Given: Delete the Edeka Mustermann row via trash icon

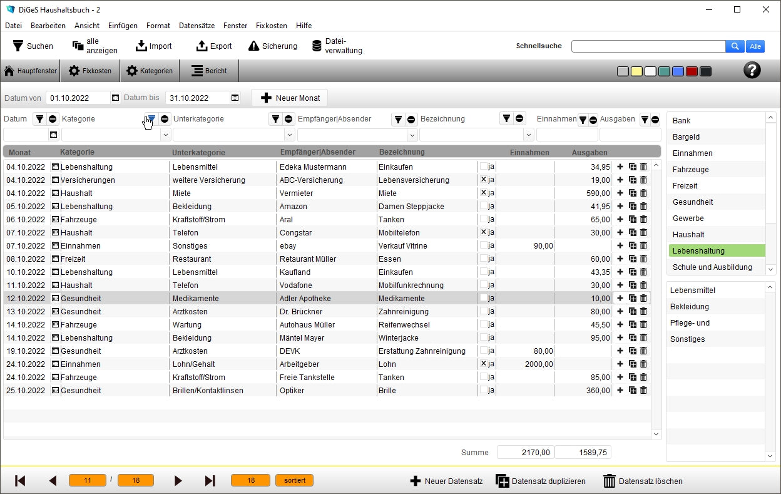Looking at the screenshot, I should [643, 167].
